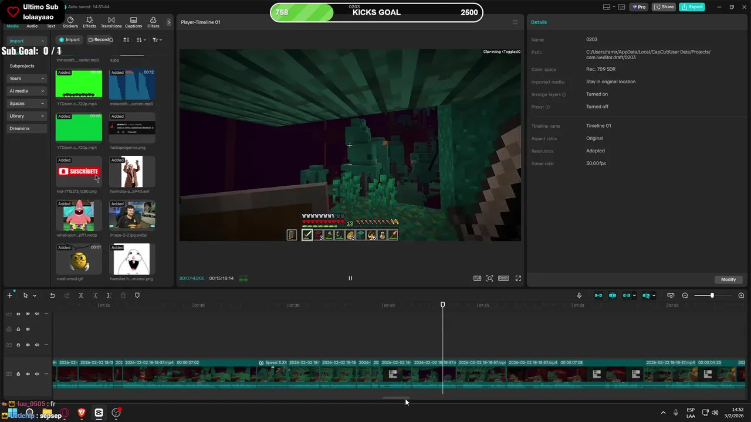This screenshot has height=422, width=751.
Task: Open the media sort dropdown
Action: (141, 40)
